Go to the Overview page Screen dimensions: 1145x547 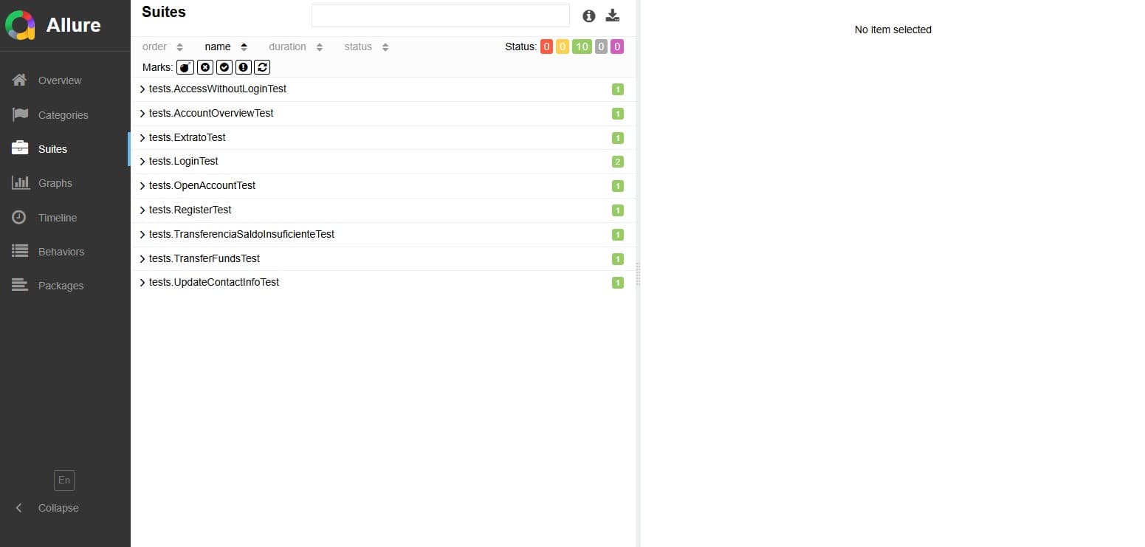59,80
